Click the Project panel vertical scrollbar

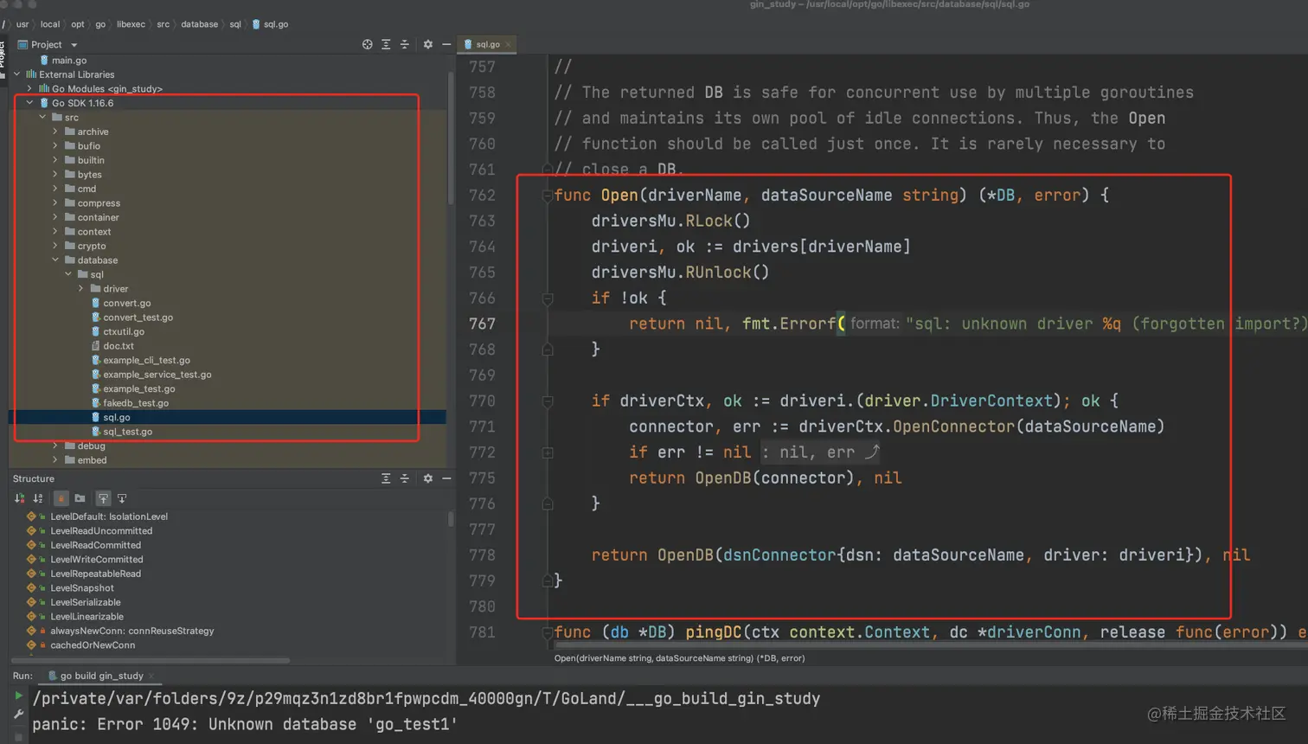pos(451,138)
